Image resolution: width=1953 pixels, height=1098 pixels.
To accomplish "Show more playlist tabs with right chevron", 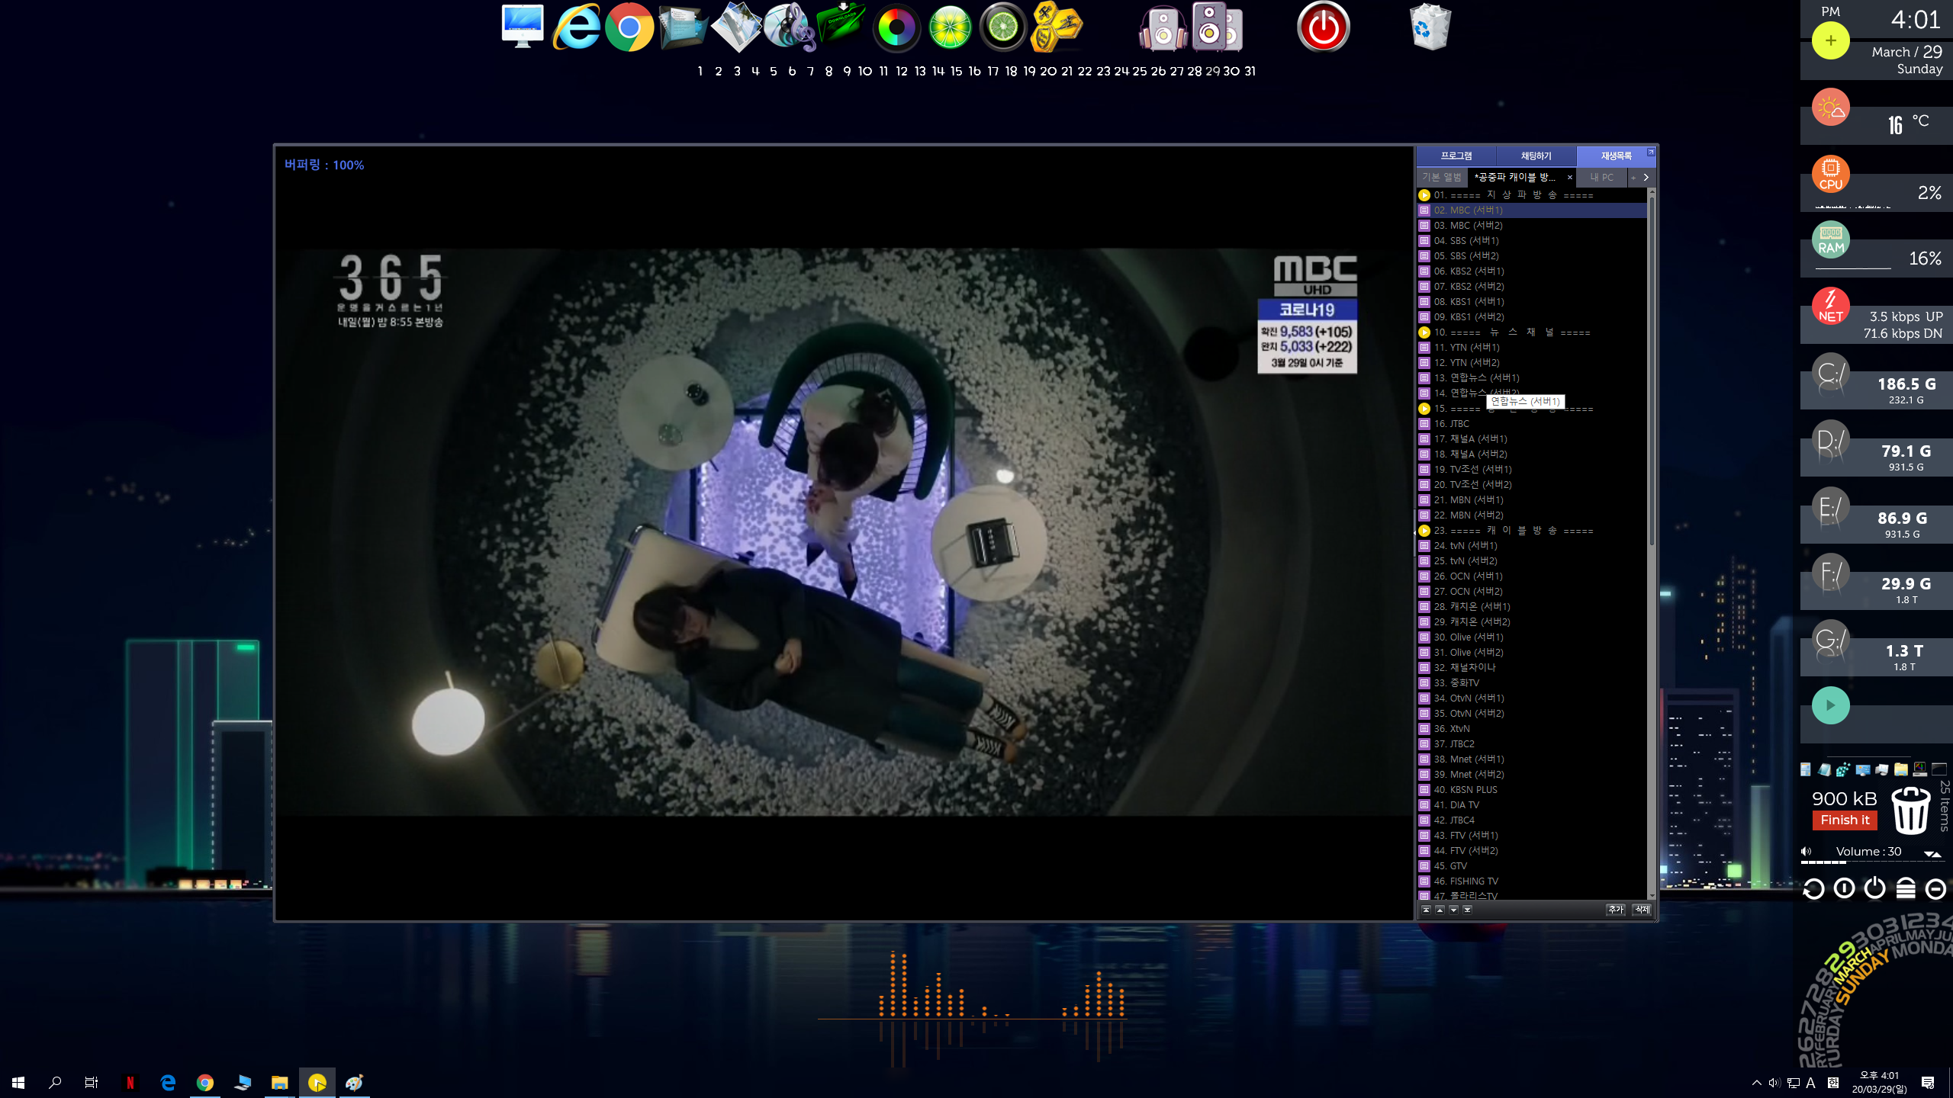I will tap(1646, 177).
